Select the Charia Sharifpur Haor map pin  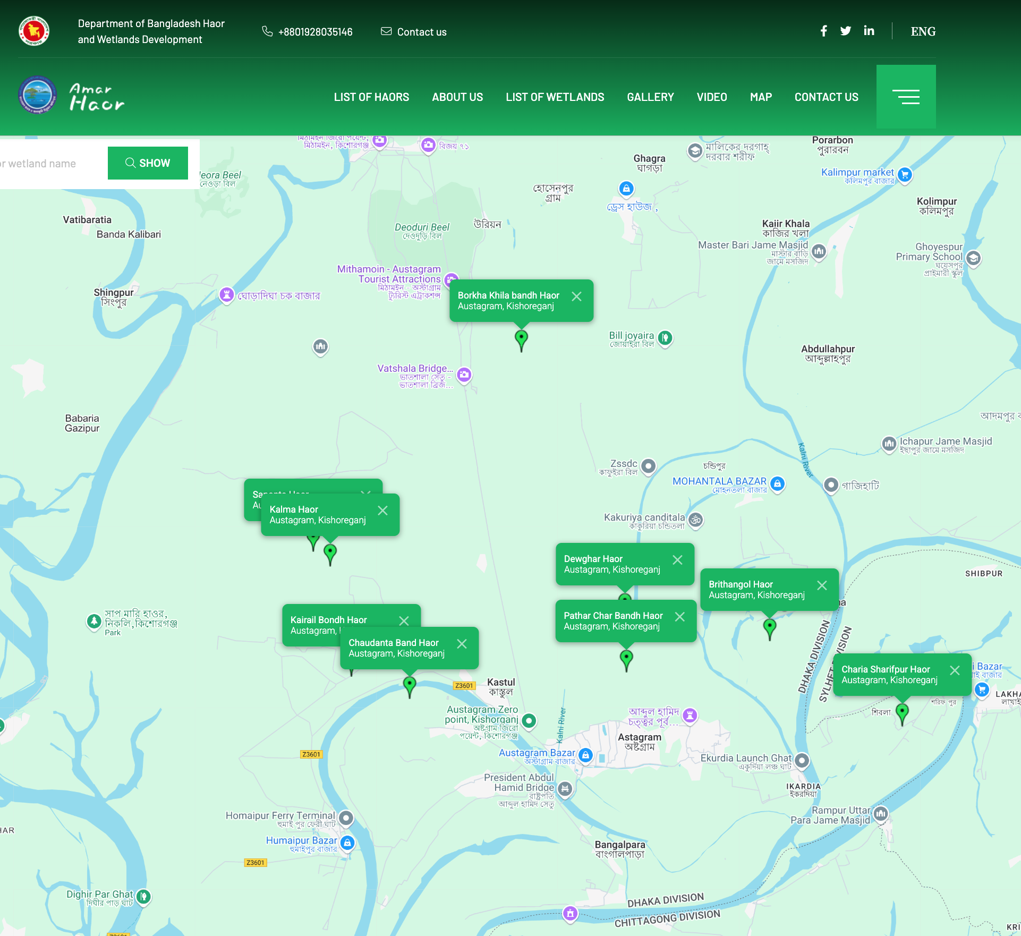point(901,713)
